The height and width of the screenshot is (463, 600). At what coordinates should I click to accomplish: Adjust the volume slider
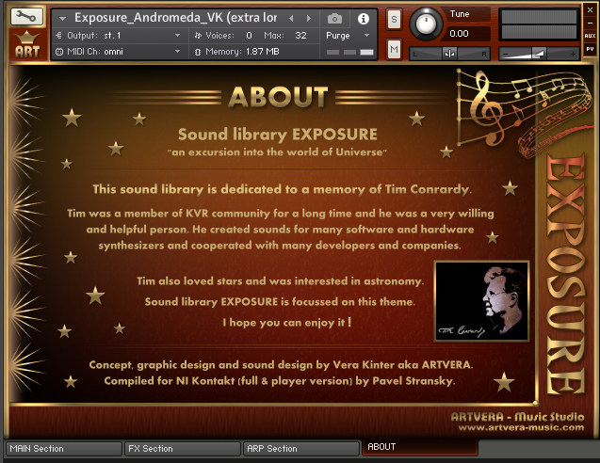coord(539,54)
